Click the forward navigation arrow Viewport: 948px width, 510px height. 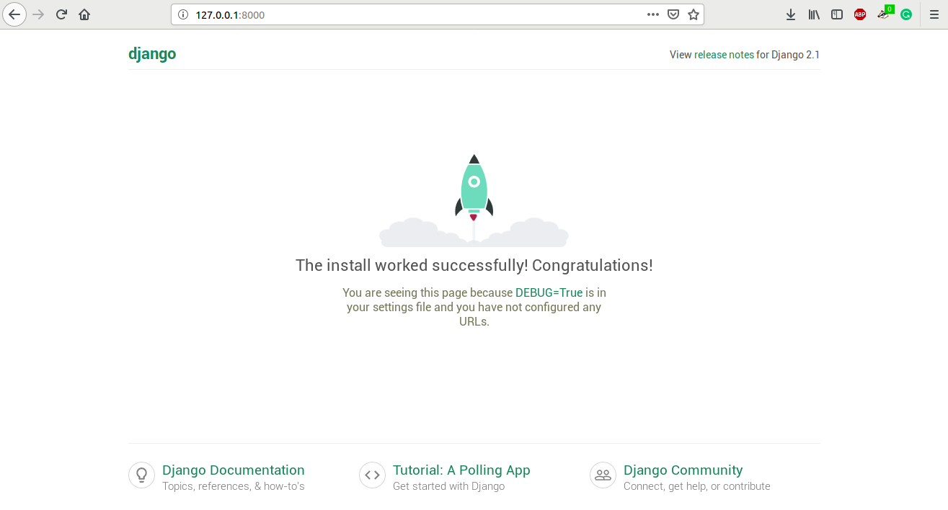coord(39,14)
